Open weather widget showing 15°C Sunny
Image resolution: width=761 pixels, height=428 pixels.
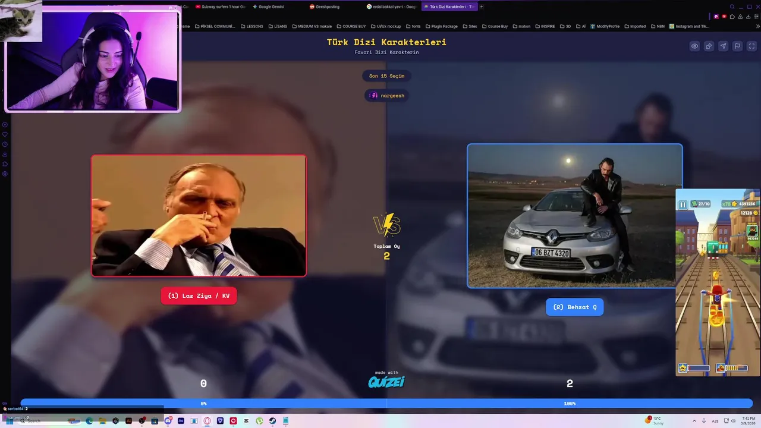tap(654, 421)
